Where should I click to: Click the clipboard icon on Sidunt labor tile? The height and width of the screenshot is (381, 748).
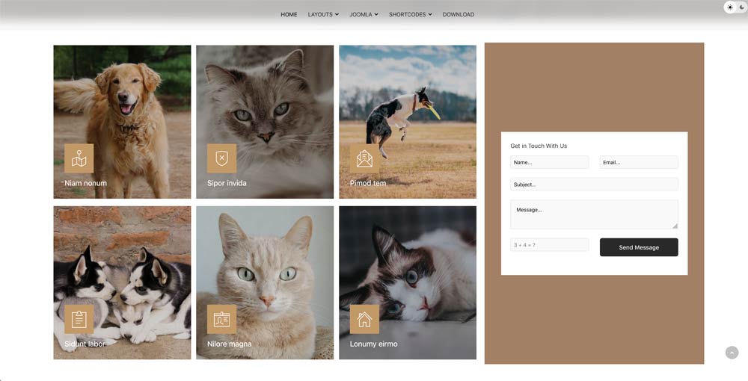click(79, 319)
